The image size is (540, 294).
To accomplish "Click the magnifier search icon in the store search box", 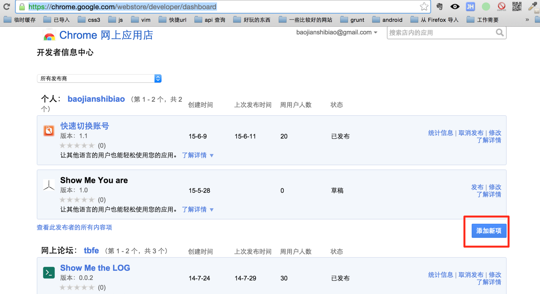I will pyautogui.click(x=500, y=33).
